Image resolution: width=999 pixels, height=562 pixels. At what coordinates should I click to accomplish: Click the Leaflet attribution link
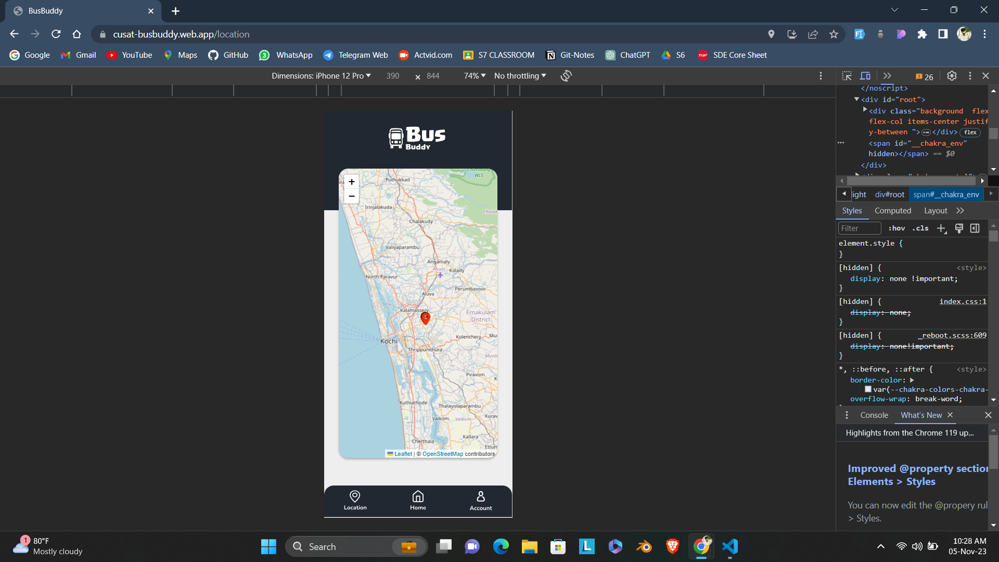403,454
